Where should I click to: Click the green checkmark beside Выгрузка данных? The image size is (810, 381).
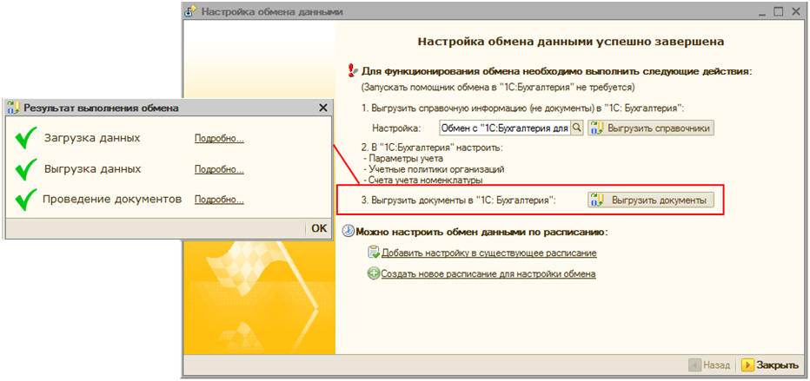tap(28, 168)
